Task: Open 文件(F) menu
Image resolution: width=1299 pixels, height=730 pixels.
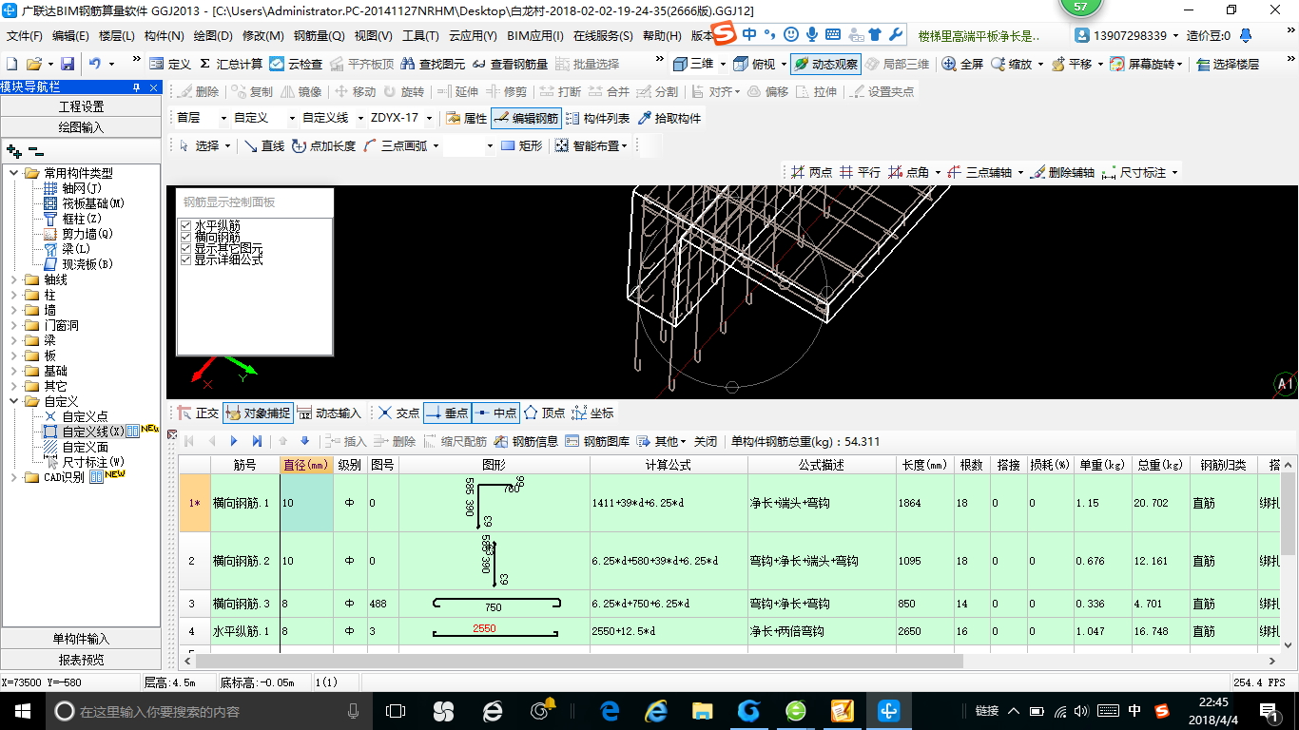Action: coord(25,36)
